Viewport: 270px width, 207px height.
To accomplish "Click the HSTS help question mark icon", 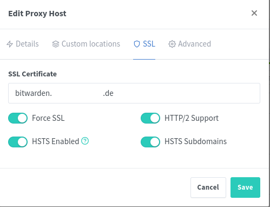I will click(85, 141).
